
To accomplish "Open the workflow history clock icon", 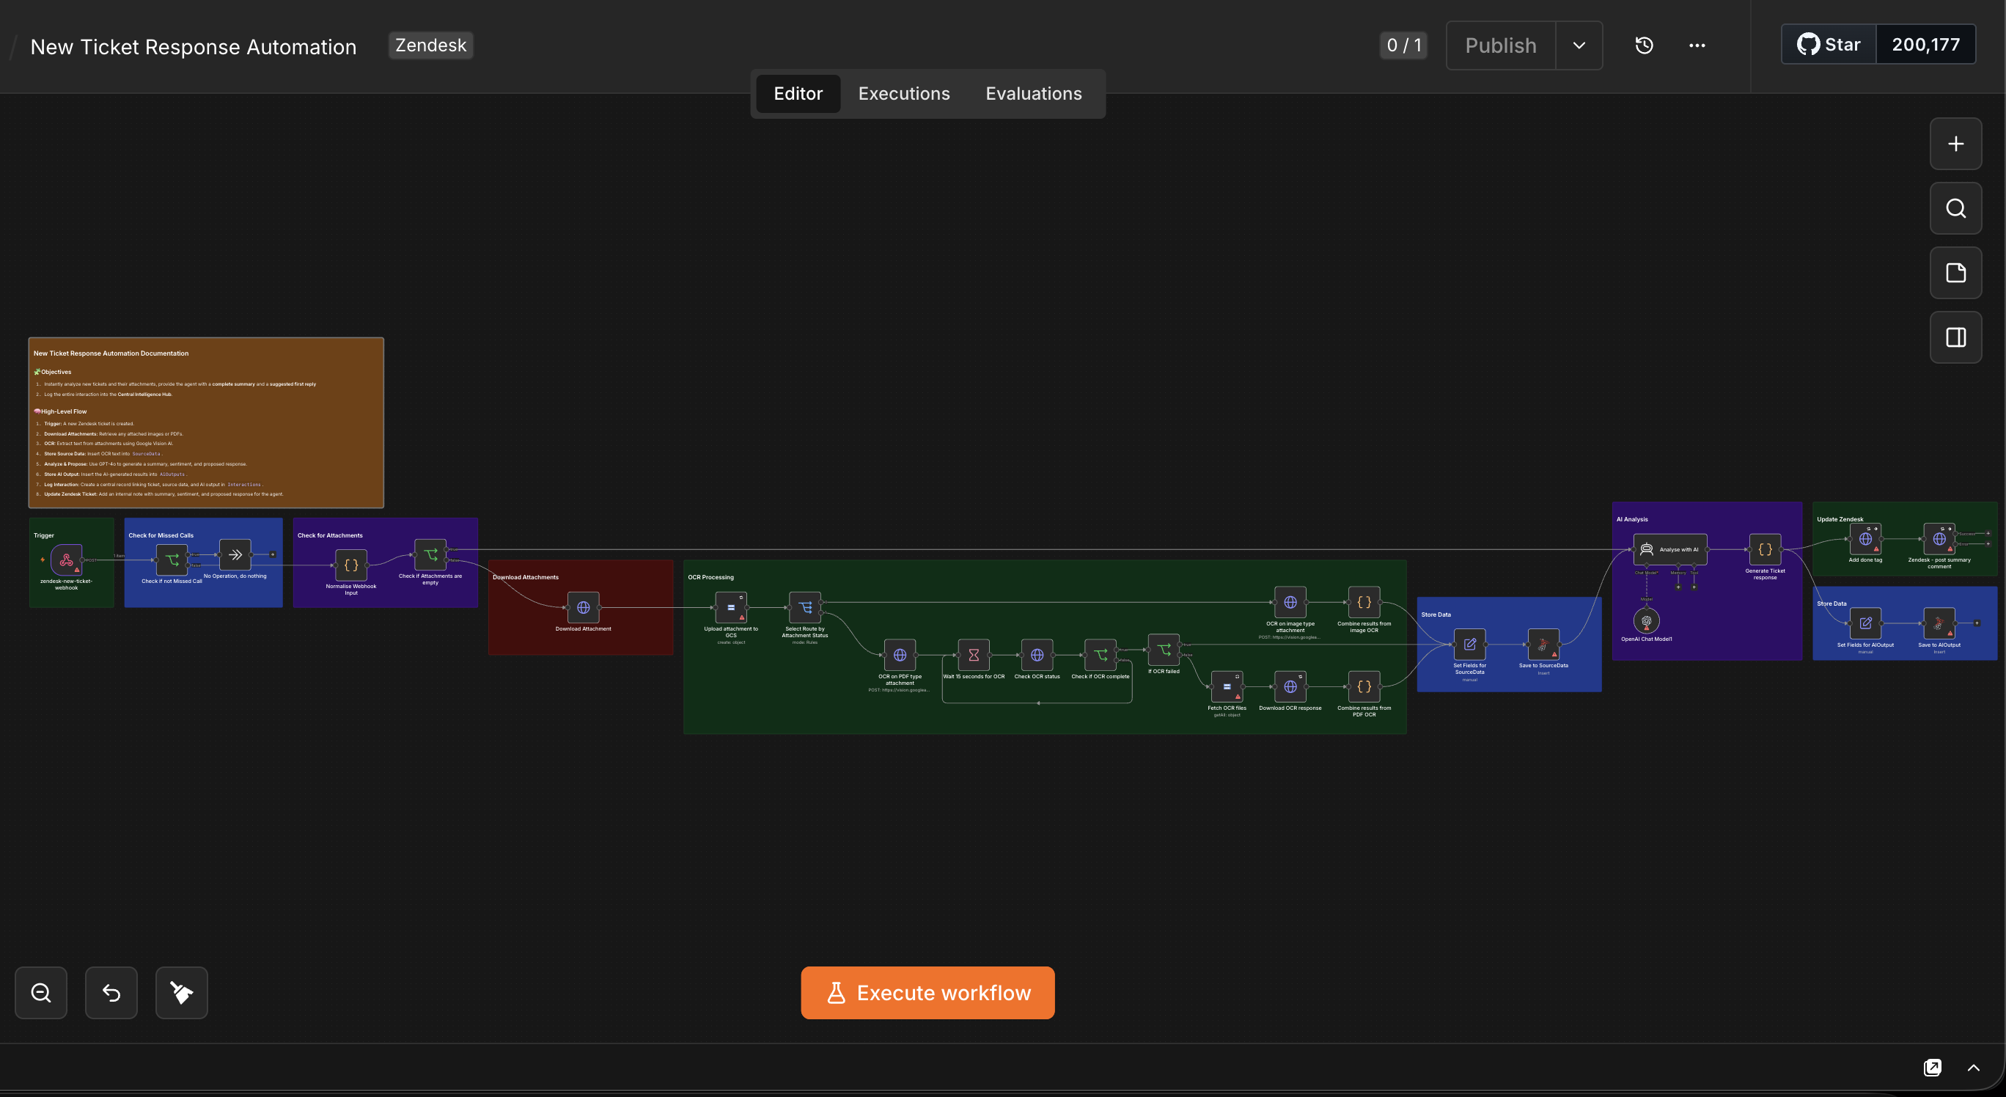I will pos(1644,45).
